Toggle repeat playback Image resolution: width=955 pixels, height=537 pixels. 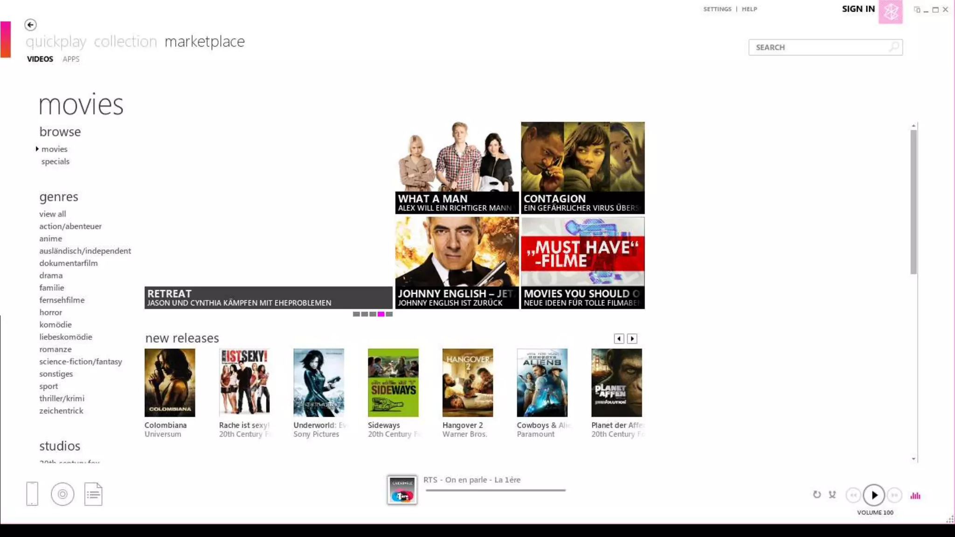(817, 495)
